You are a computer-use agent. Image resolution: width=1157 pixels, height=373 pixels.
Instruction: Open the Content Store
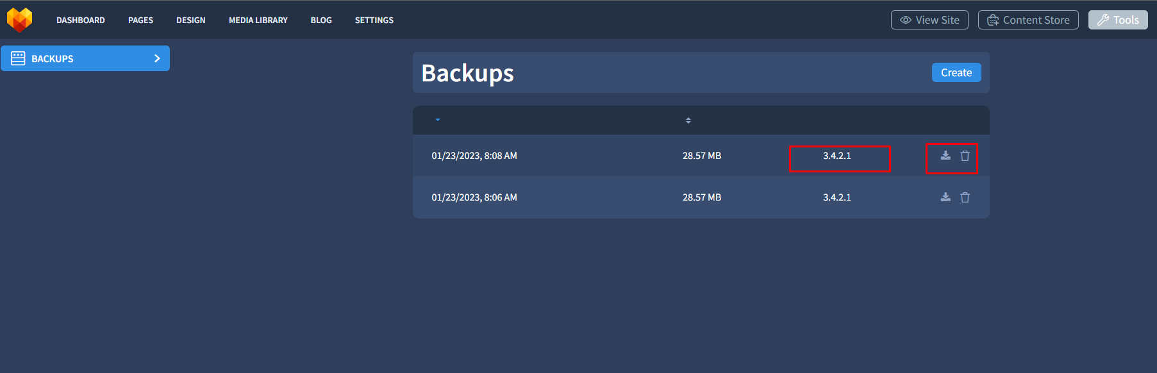[x=1028, y=20]
